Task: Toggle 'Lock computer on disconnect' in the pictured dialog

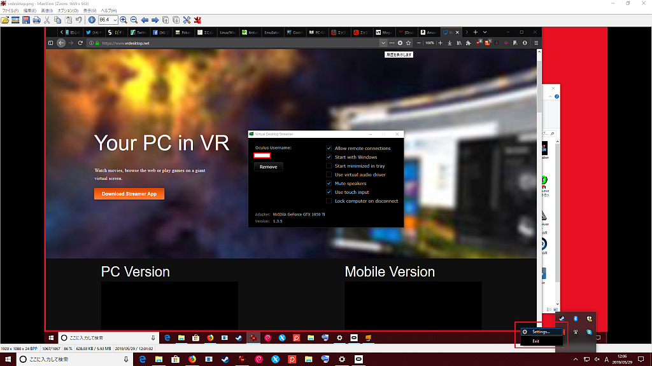Action: point(329,201)
